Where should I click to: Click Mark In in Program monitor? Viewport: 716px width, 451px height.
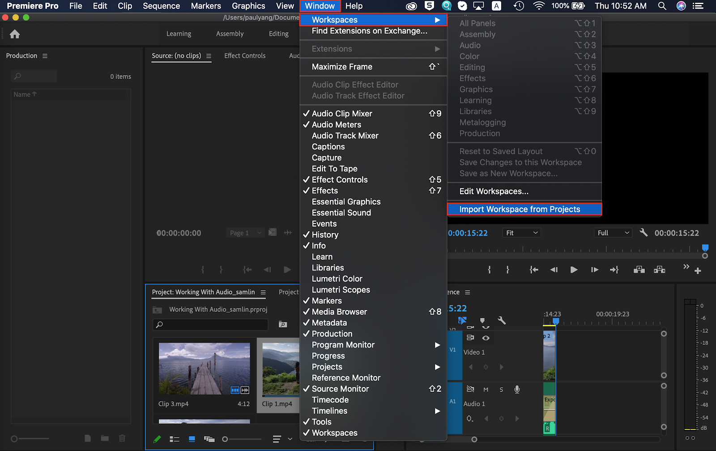490,270
